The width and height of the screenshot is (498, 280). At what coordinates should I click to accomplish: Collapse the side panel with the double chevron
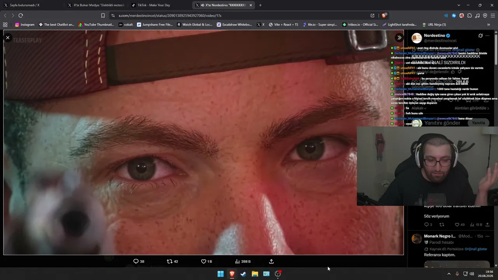399,38
